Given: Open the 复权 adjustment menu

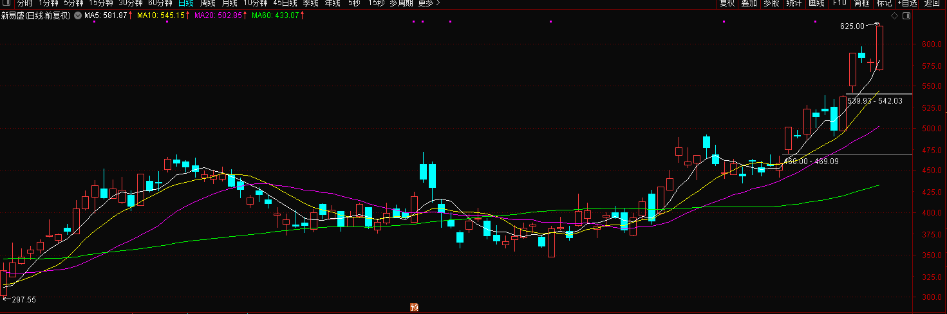Looking at the screenshot, I should click(x=727, y=3).
